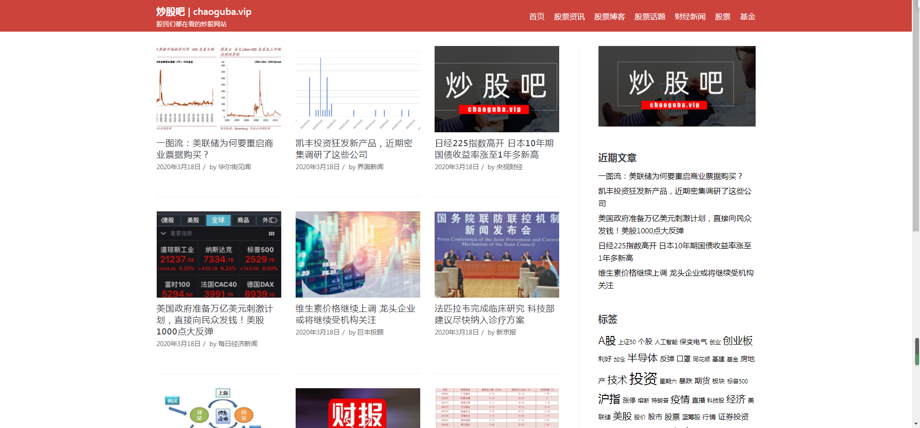The height and width of the screenshot is (428, 920).
Task: Select the 疫情 tag
Action: point(680,399)
